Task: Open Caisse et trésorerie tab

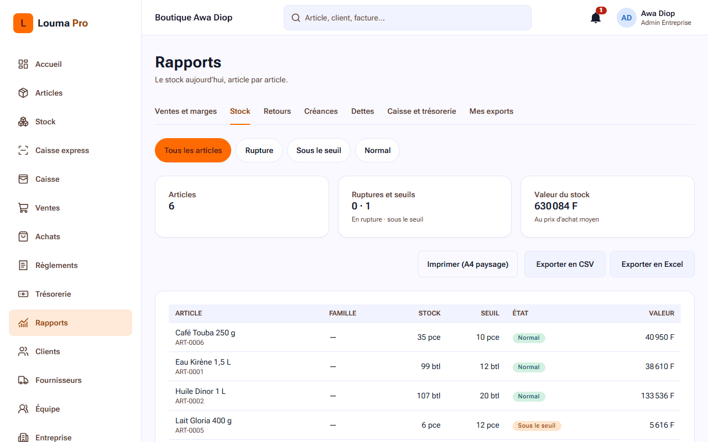Action: click(421, 111)
